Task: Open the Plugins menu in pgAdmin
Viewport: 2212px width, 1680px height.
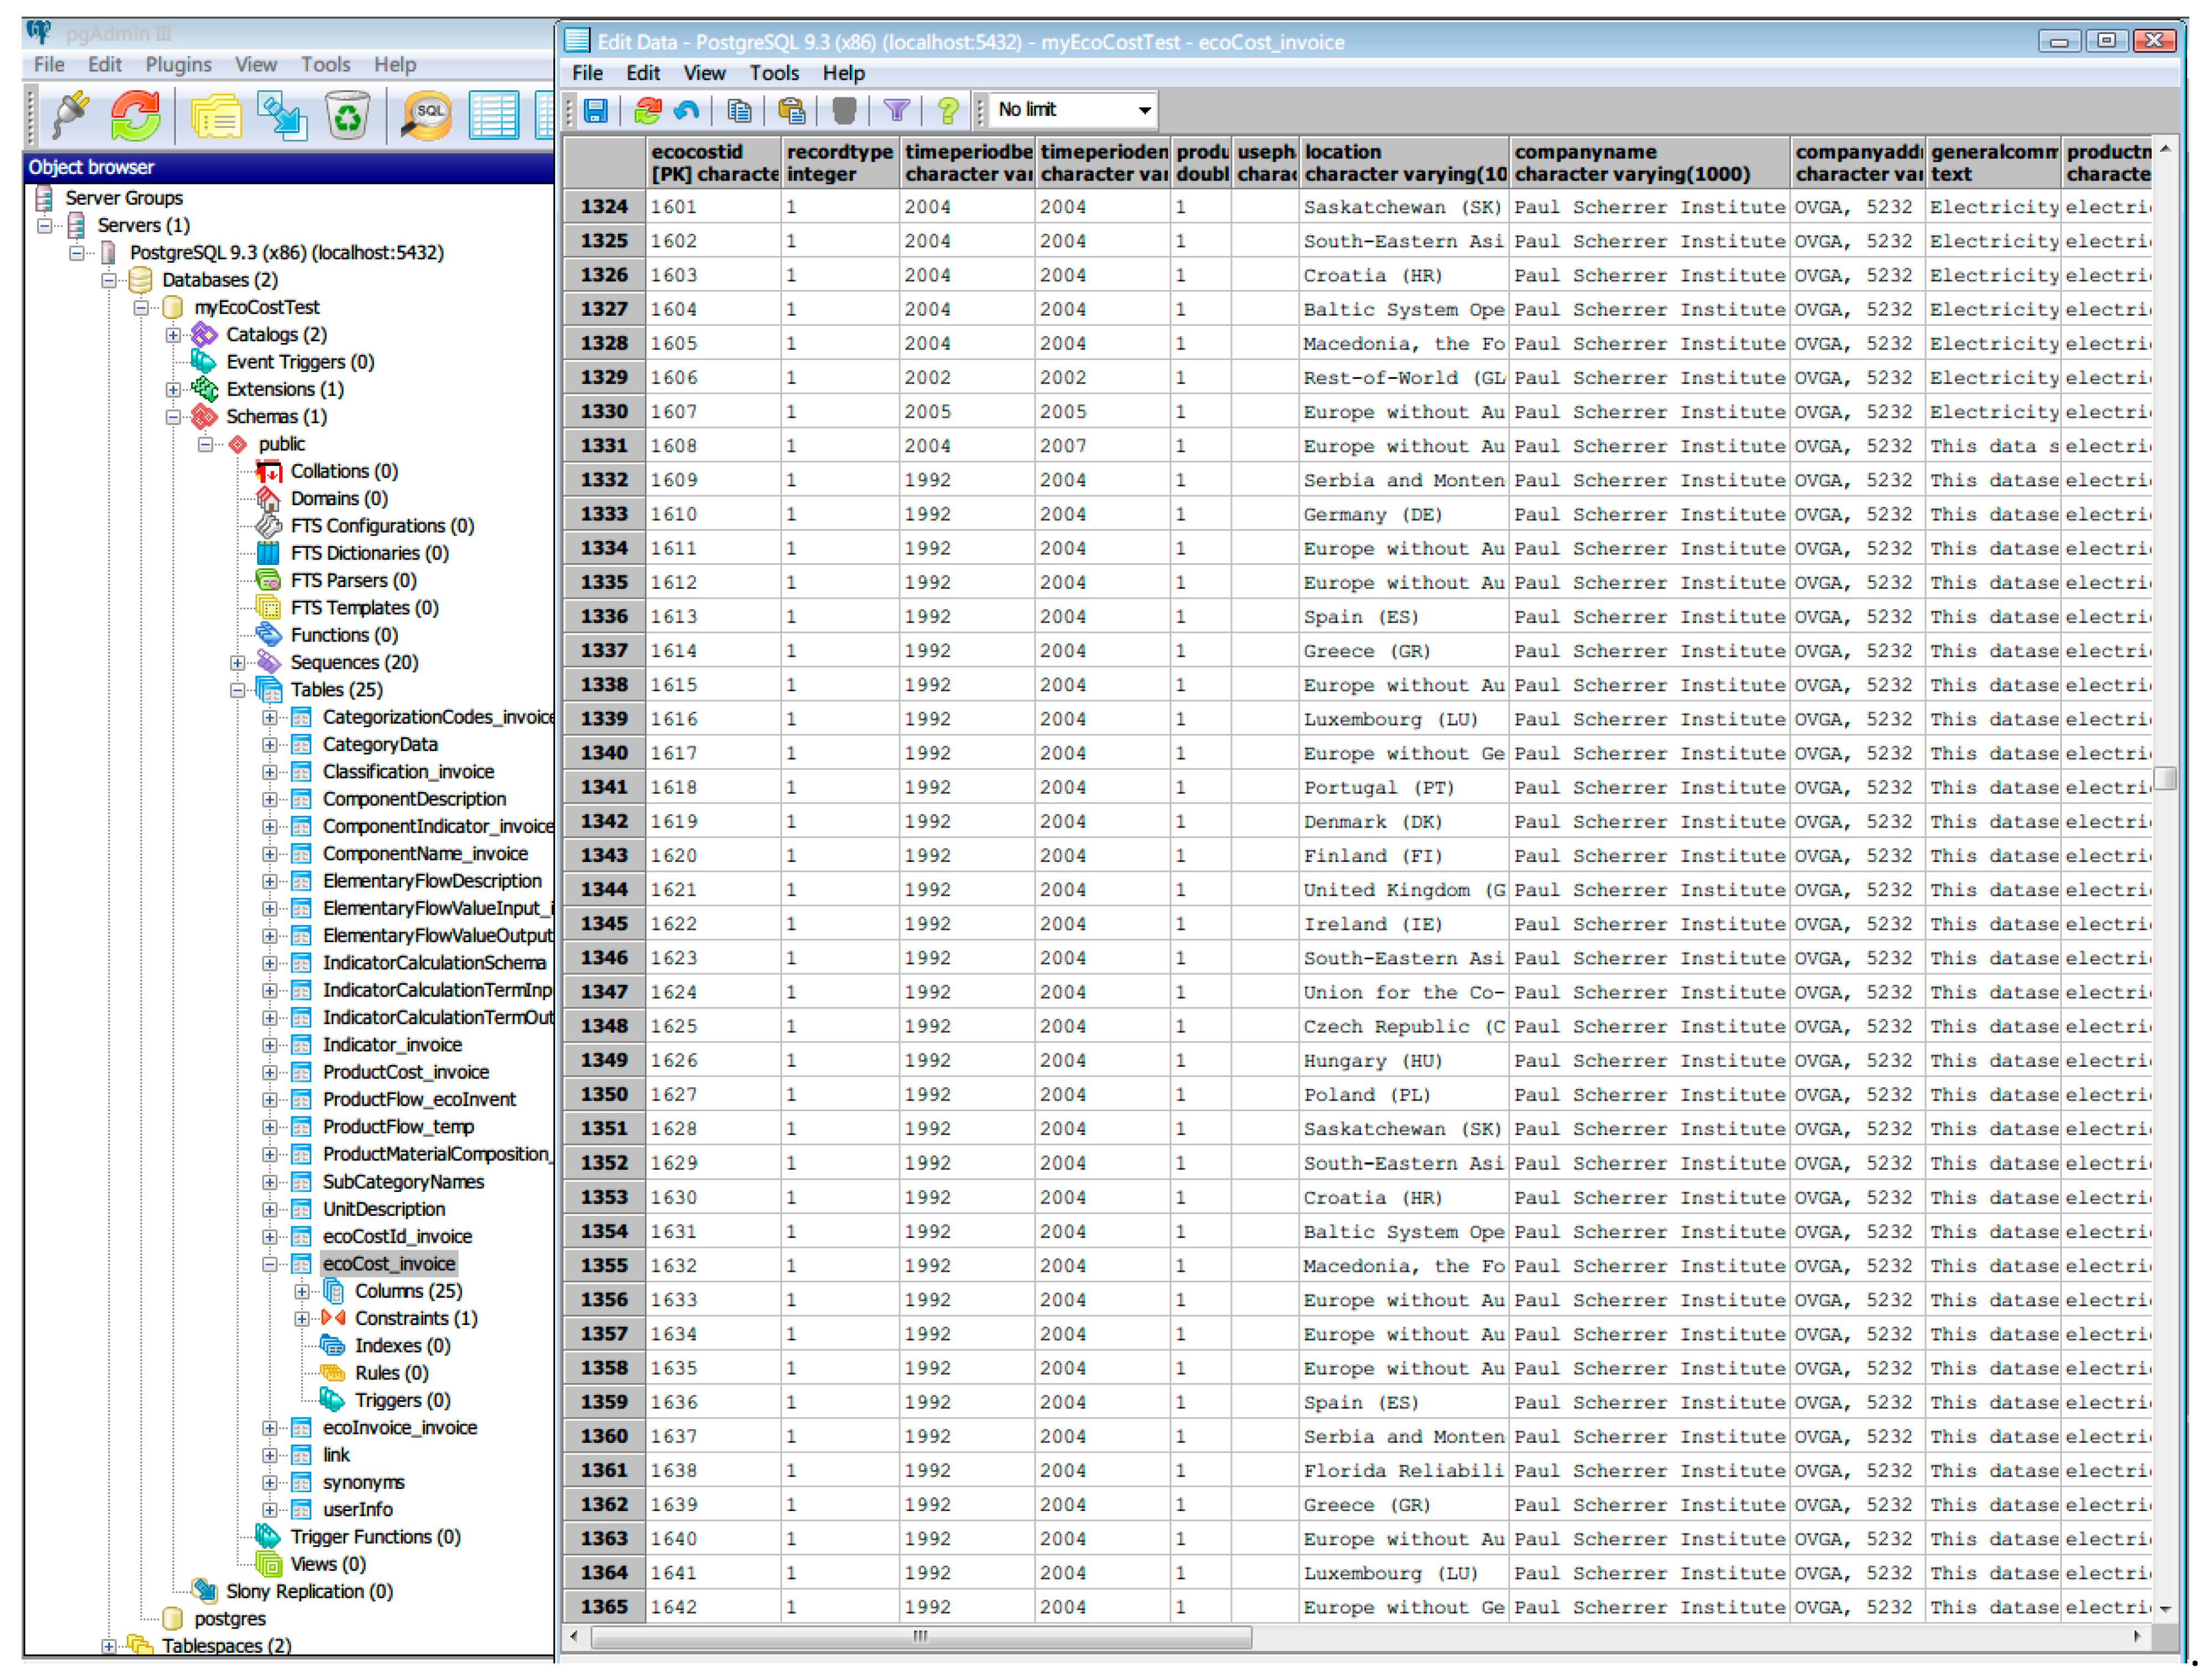Action: tap(178, 65)
